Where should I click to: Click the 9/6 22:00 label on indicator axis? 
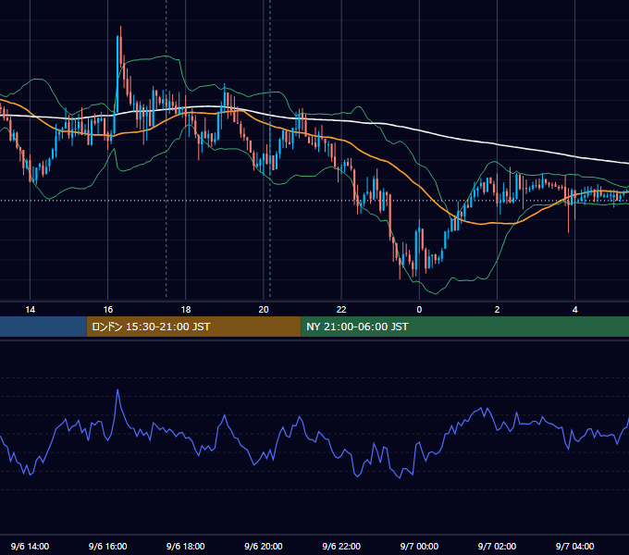pyautogui.click(x=341, y=546)
